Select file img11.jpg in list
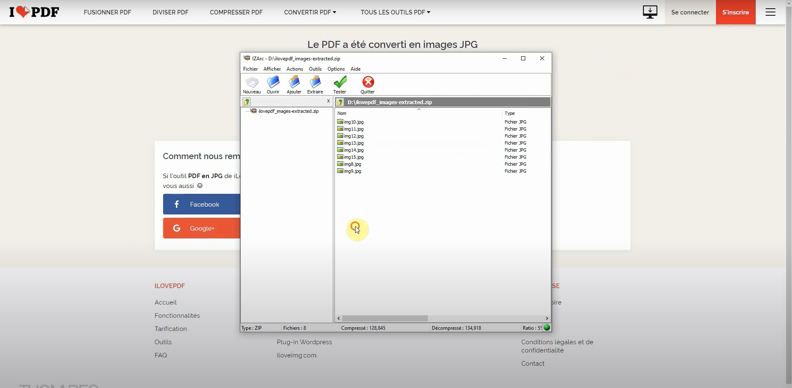The image size is (792, 388). click(x=353, y=129)
